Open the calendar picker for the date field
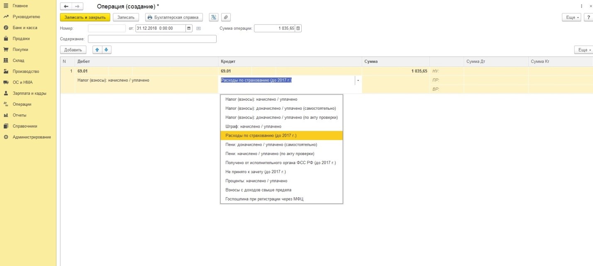The height and width of the screenshot is (266, 593). click(189, 29)
